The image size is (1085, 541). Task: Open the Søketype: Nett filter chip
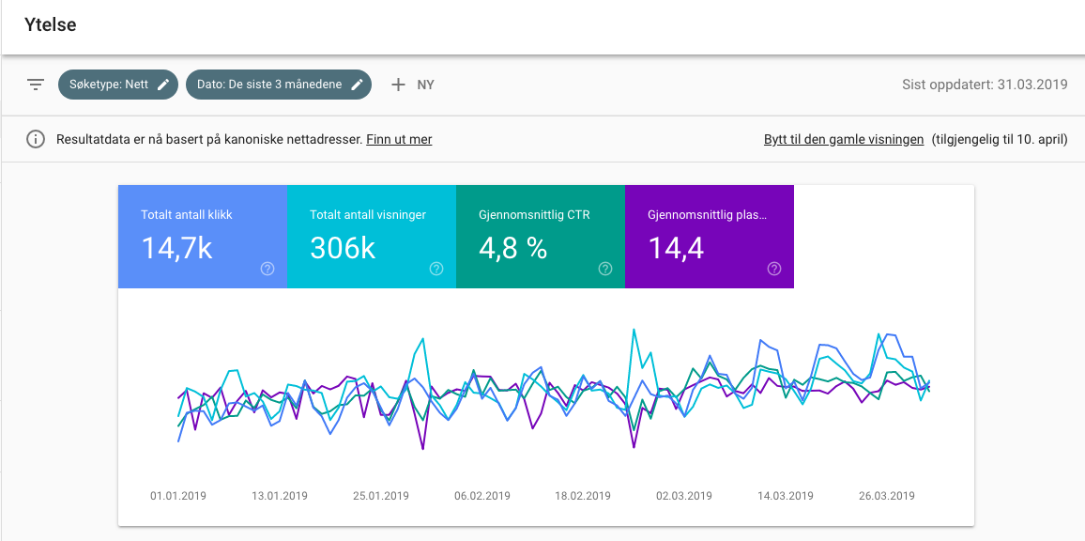[x=118, y=85]
